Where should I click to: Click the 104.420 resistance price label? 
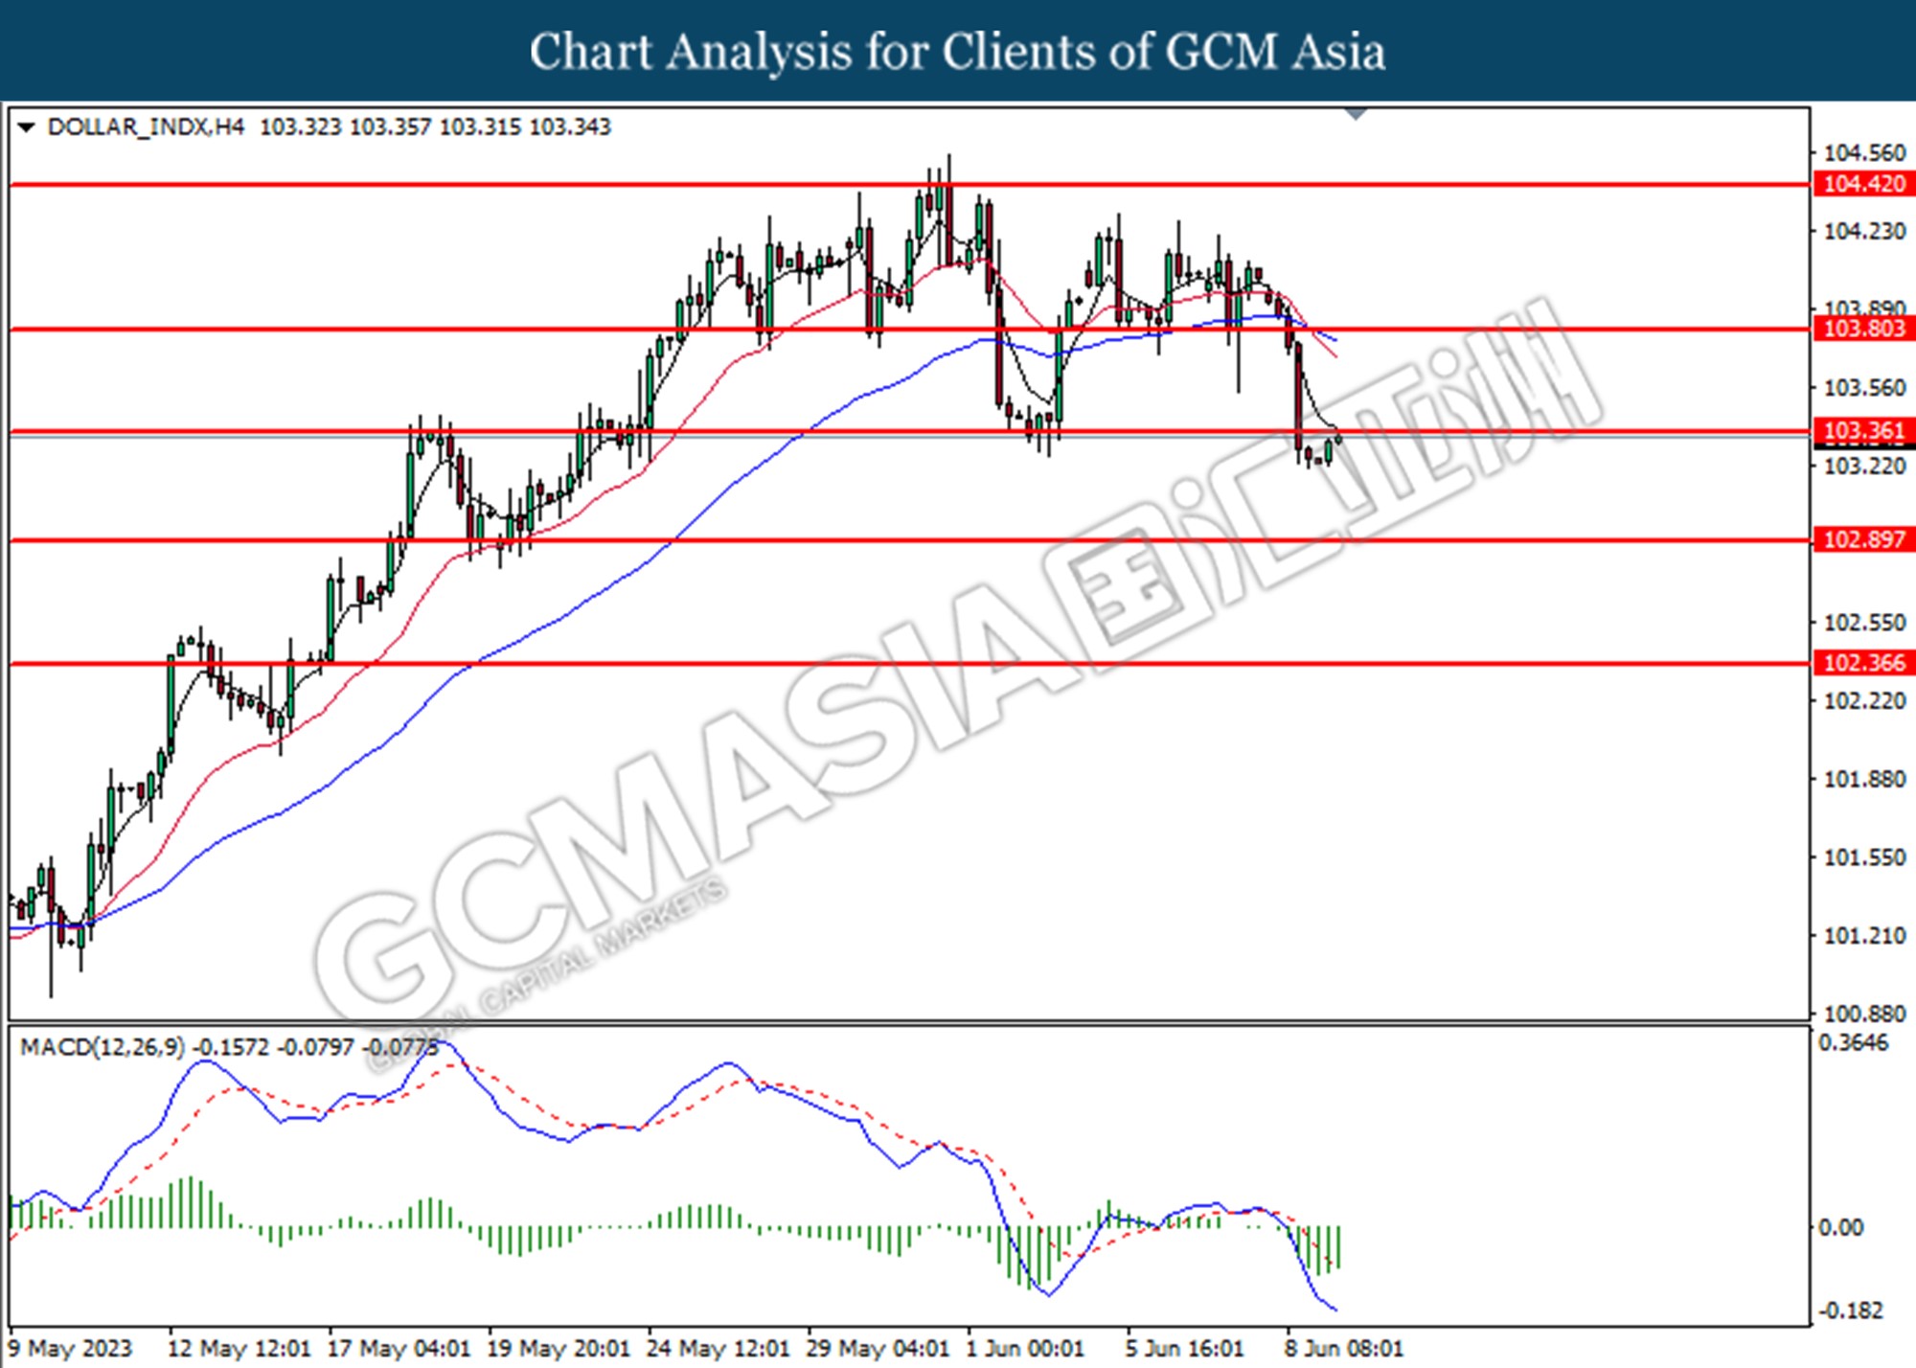pyautogui.click(x=1863, y=184)
